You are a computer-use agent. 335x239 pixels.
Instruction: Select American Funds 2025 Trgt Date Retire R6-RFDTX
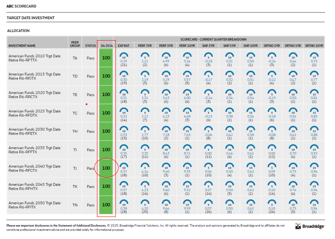pos(34,113)
